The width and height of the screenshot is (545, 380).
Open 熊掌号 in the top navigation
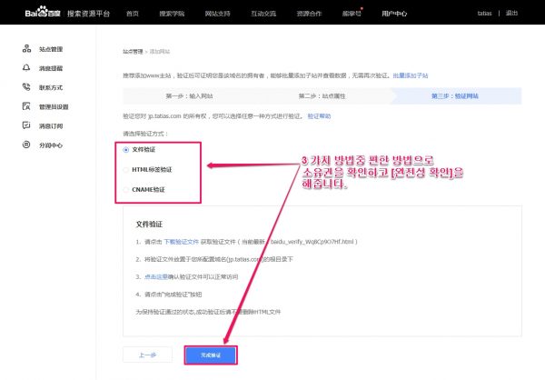click(x=352, y=14)
